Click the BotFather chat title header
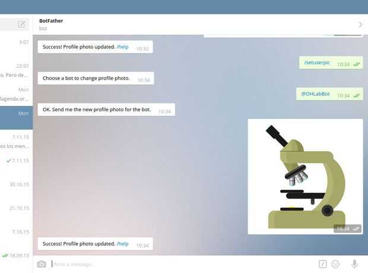 click(51, 21)
